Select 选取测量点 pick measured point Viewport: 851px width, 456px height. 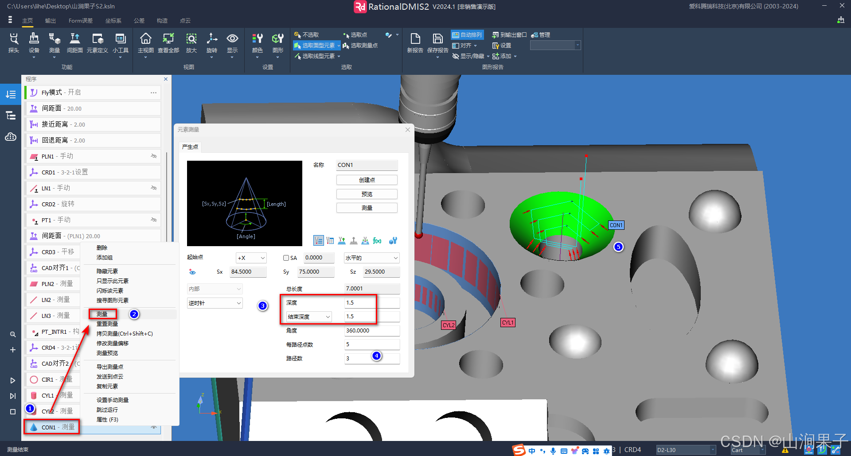(x=360, y=45)
